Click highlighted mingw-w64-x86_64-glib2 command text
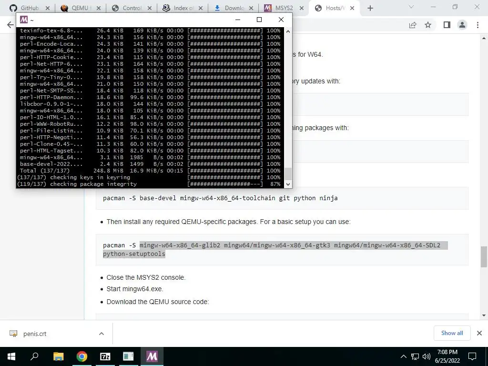Screen dimensions: 488x366 coord(180,245)
